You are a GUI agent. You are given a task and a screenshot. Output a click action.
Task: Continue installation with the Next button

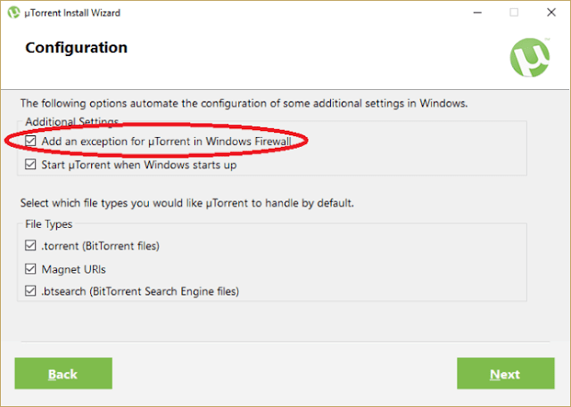(506, 373)
